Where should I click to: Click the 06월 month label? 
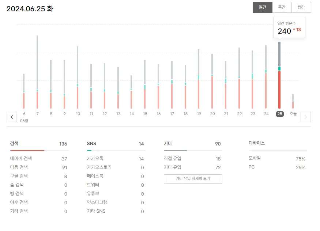point(24,121)
